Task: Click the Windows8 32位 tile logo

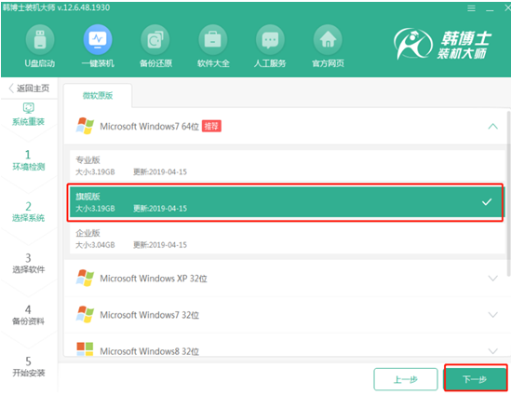Action: (85, 348)
